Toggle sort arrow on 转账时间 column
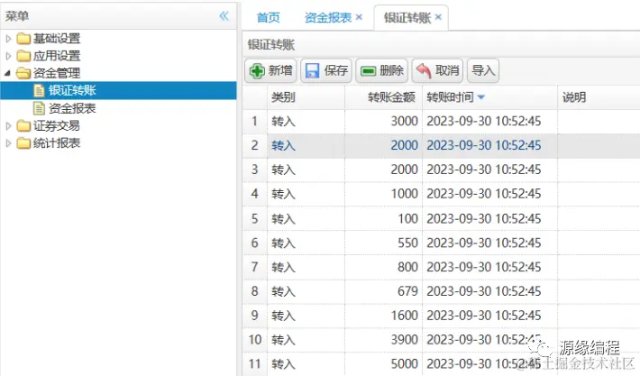Viewport: 640px width, 376px height. 480,97
